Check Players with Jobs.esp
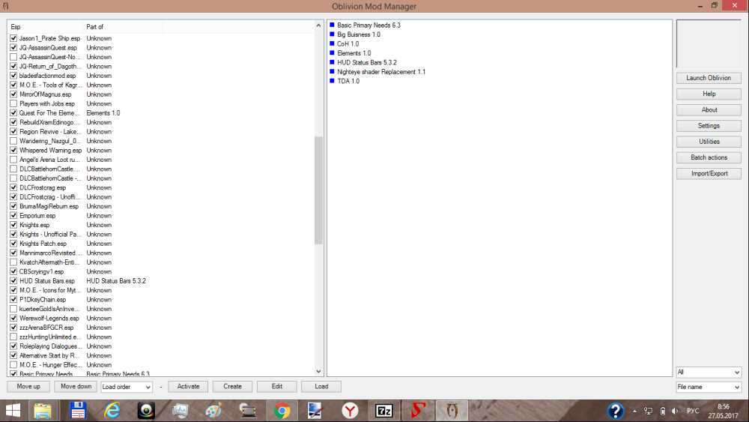 (x=13, y=103)
